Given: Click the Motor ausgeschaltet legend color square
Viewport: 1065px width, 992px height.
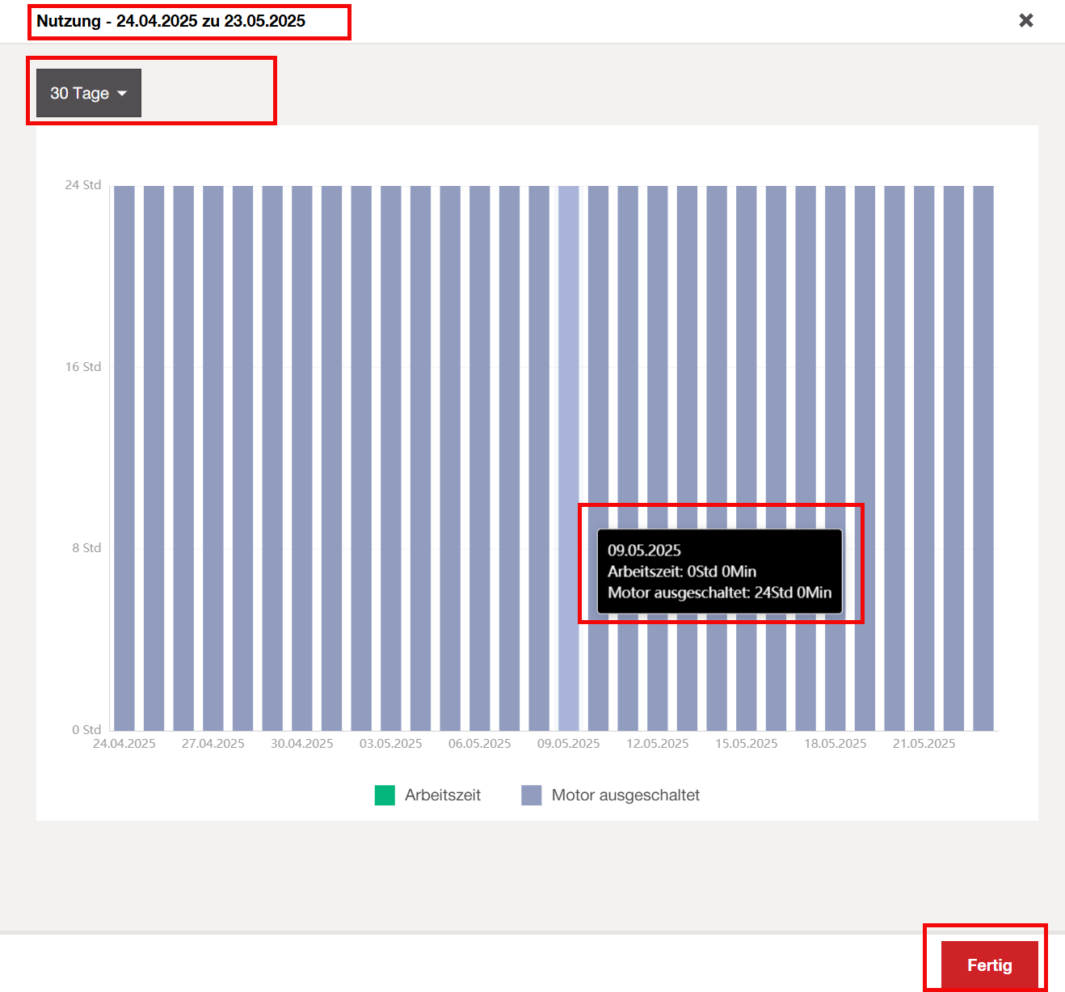Looking at the screenshot, I should (532, 796).
